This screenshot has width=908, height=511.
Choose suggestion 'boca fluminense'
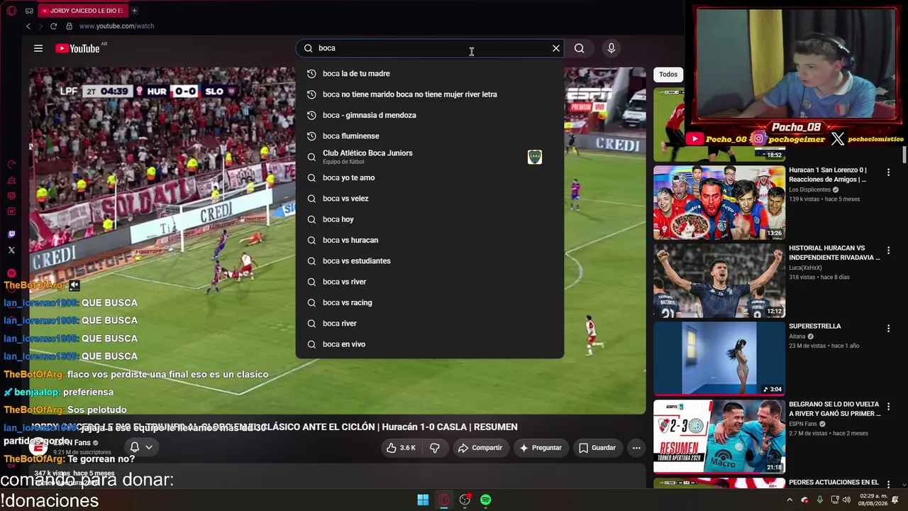(x=430, y=136)
